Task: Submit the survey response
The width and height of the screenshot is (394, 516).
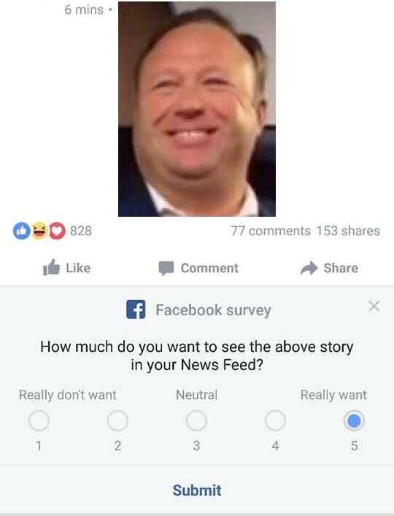Action: (x=197, y=490)
